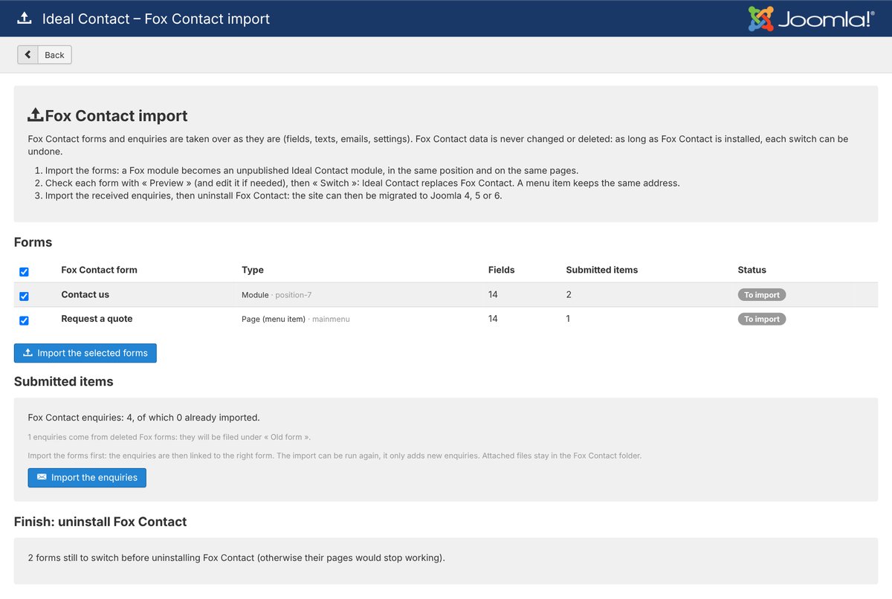Click the Status column header

point(752,270)
